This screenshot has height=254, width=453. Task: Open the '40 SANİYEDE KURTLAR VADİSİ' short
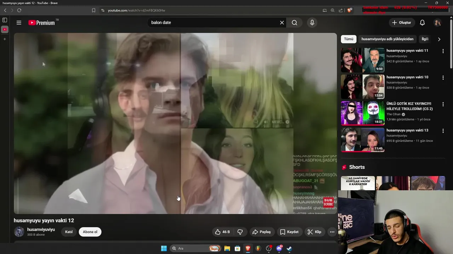pos(358,183)
